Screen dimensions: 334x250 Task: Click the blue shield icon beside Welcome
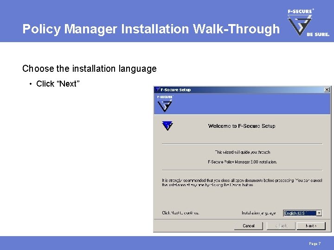coord(167,125)
